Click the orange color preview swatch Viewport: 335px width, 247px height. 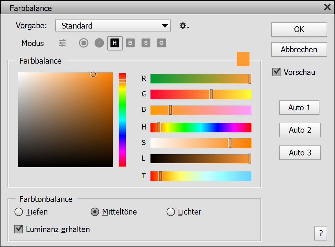tap(243, 59)
